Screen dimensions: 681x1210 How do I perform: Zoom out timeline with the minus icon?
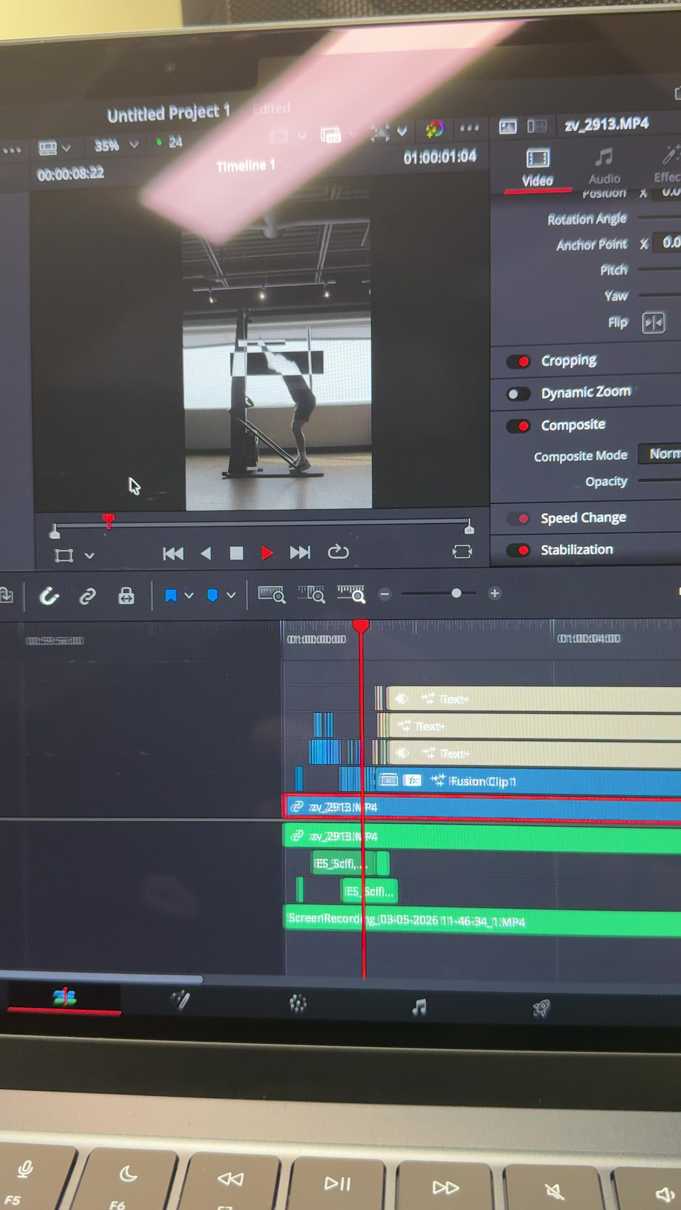tap(384, 594)
